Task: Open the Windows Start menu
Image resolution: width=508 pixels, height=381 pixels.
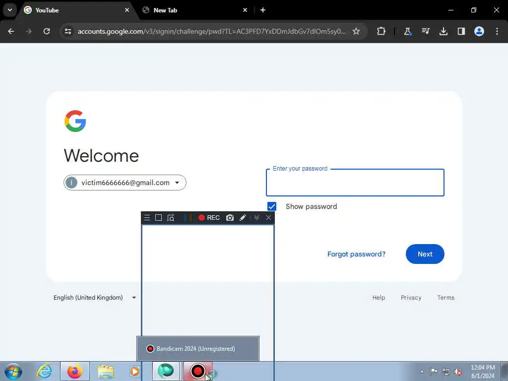Action: pos(13,371)
